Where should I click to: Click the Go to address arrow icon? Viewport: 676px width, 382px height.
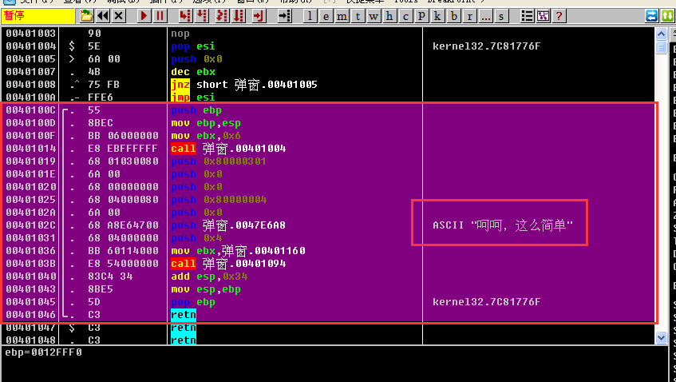coord(285,16)
